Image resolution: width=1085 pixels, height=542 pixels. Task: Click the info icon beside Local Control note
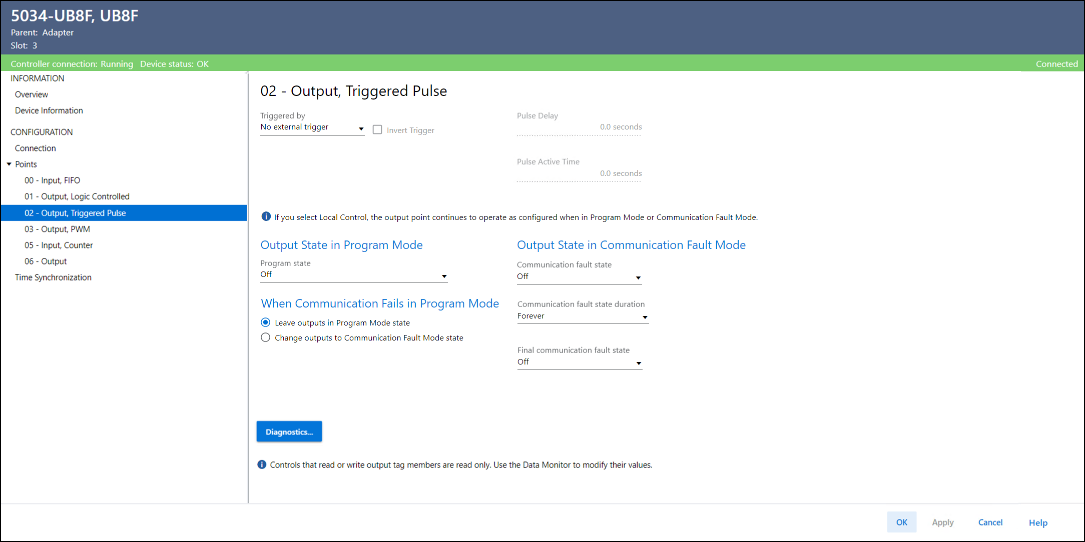[266, 216]
